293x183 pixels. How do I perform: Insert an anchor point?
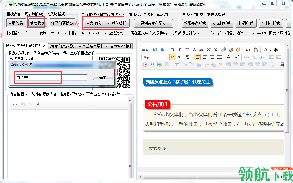click(x=261, y=57)
